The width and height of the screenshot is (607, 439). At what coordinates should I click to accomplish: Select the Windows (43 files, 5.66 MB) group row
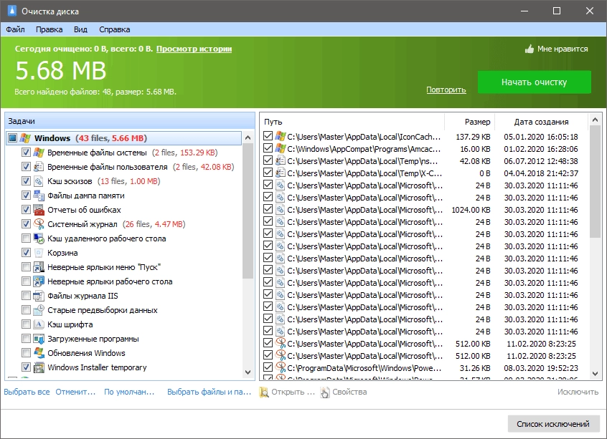[x=124, y=138]
